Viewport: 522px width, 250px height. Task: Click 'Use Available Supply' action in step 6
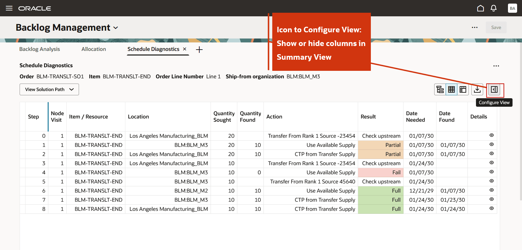[311, 191]
